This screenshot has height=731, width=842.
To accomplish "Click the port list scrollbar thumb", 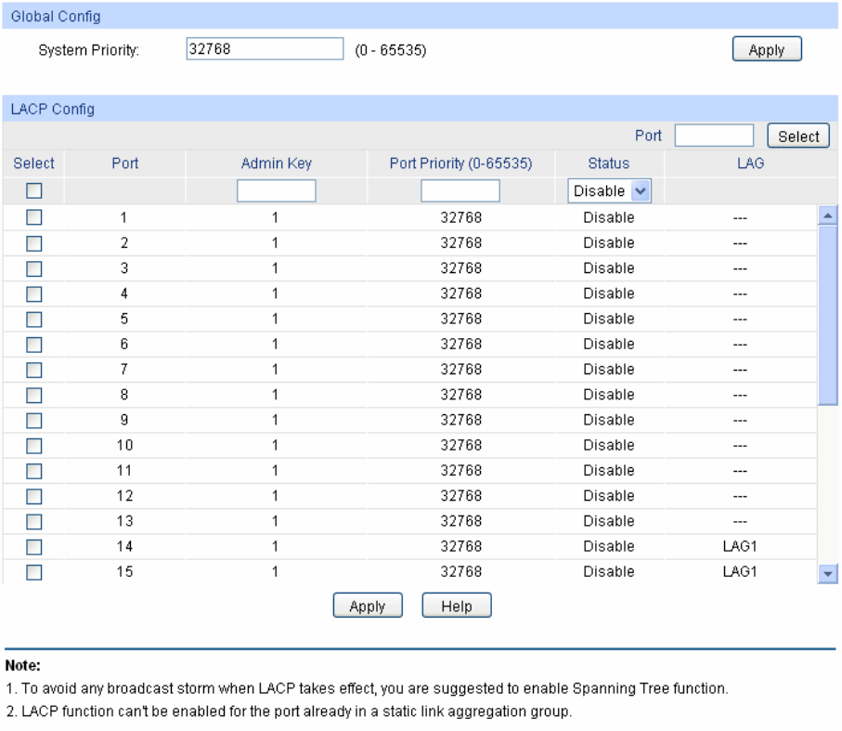I will pos(828,316).
